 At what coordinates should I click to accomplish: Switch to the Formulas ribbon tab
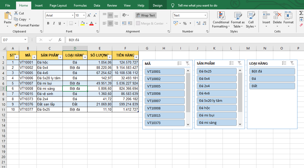click(80, 5)
